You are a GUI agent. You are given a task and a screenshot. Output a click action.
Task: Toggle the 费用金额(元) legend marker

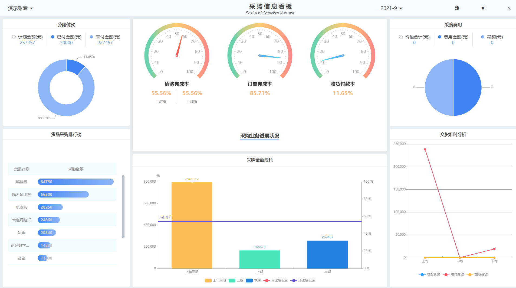tap(440, 37)
